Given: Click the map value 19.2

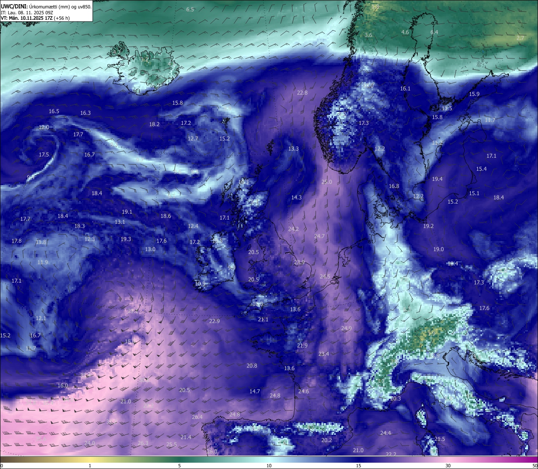Looking at the screenshot, I should (428, 226).
